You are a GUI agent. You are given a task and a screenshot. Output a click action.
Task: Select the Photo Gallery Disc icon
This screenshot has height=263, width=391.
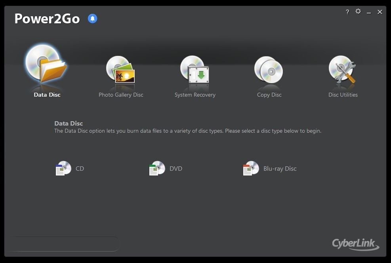click(121, 71)
